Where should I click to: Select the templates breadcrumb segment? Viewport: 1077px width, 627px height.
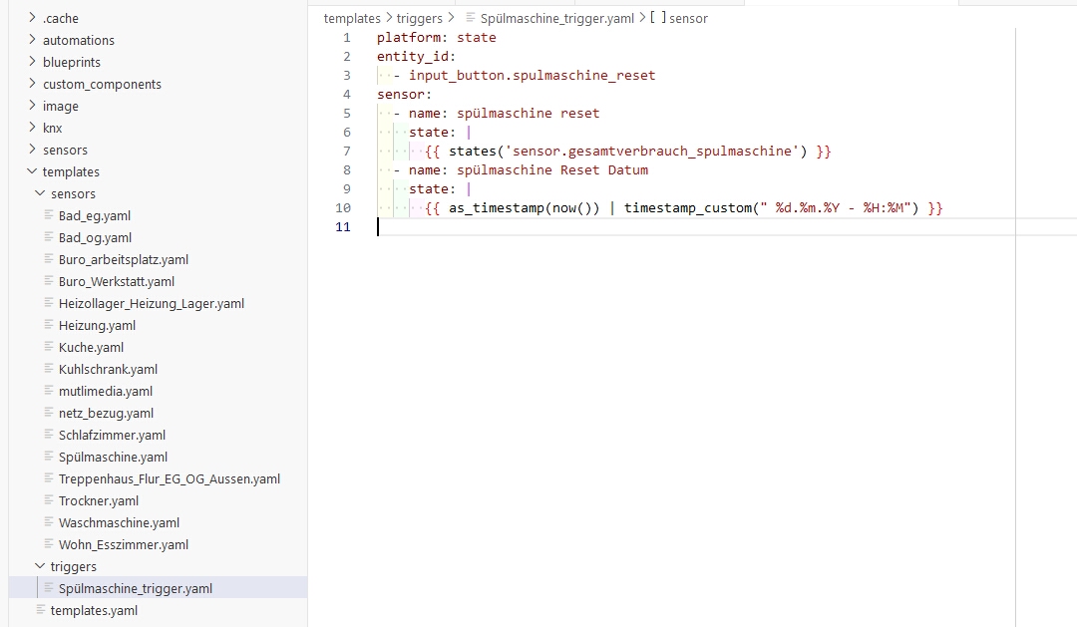[352, 18]
